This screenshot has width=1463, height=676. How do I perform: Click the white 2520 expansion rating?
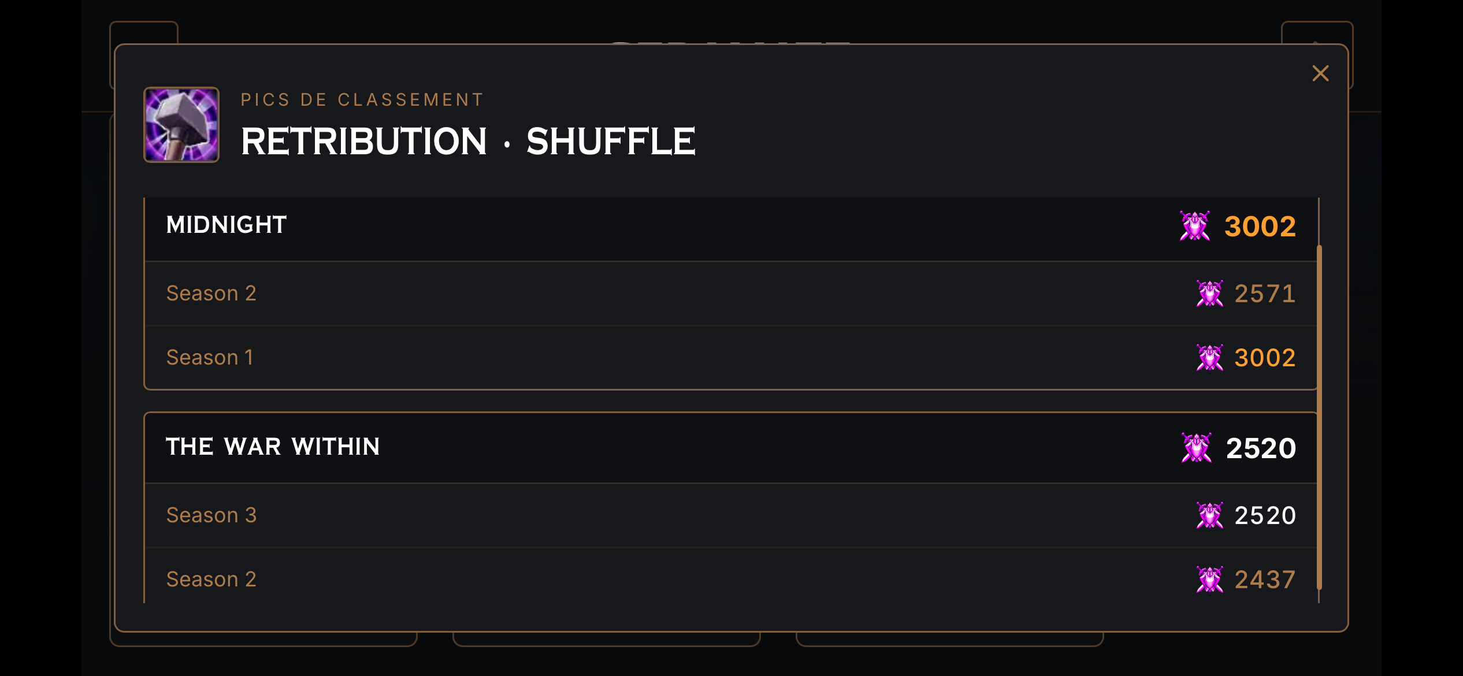point(1261,448)
